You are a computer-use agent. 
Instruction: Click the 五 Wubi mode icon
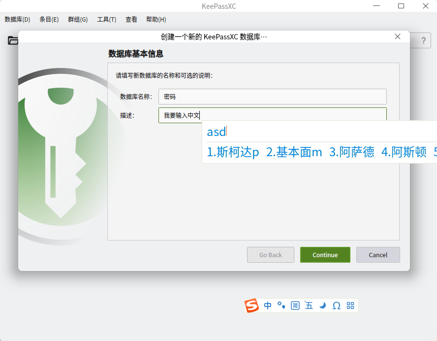click(x=309, y=306)
